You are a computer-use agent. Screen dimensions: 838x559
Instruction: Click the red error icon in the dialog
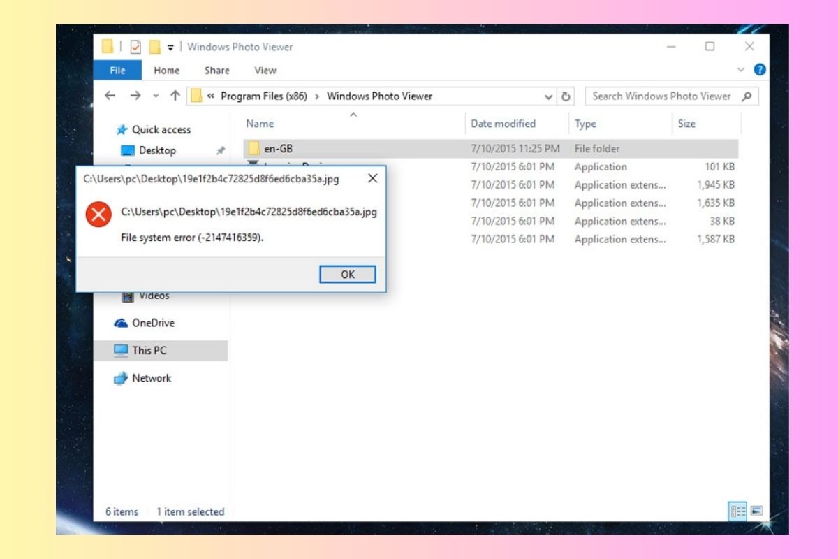tap(98, 215)
